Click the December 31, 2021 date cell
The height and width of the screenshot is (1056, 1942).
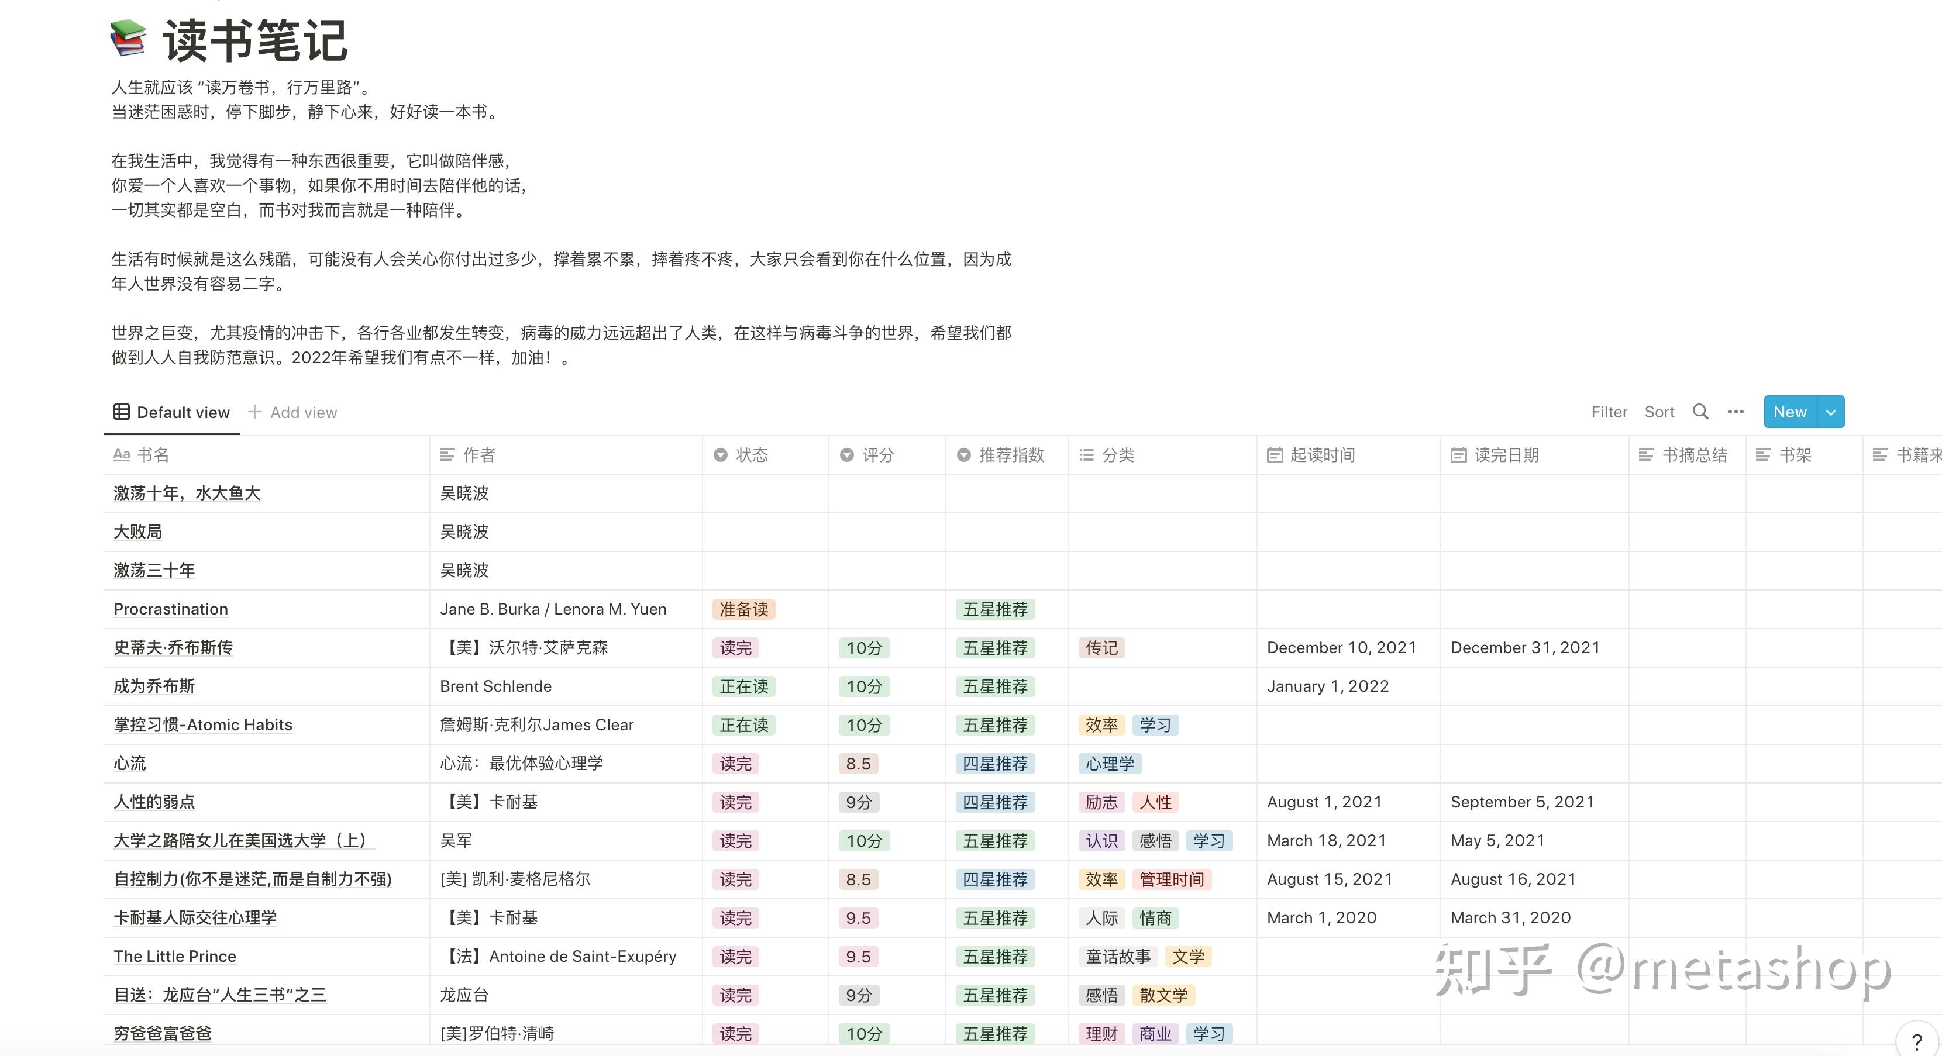point(1524,647)
